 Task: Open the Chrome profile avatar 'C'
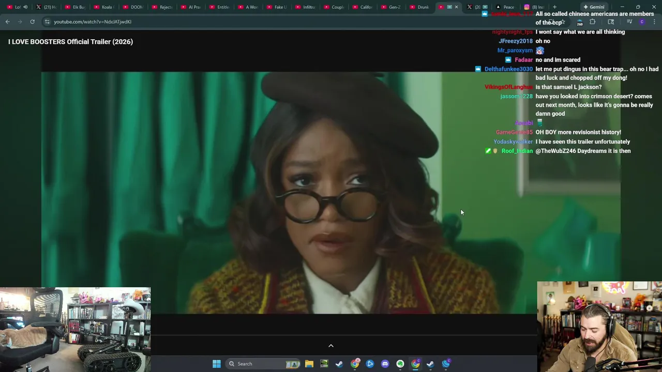click(x=642, y=22)
